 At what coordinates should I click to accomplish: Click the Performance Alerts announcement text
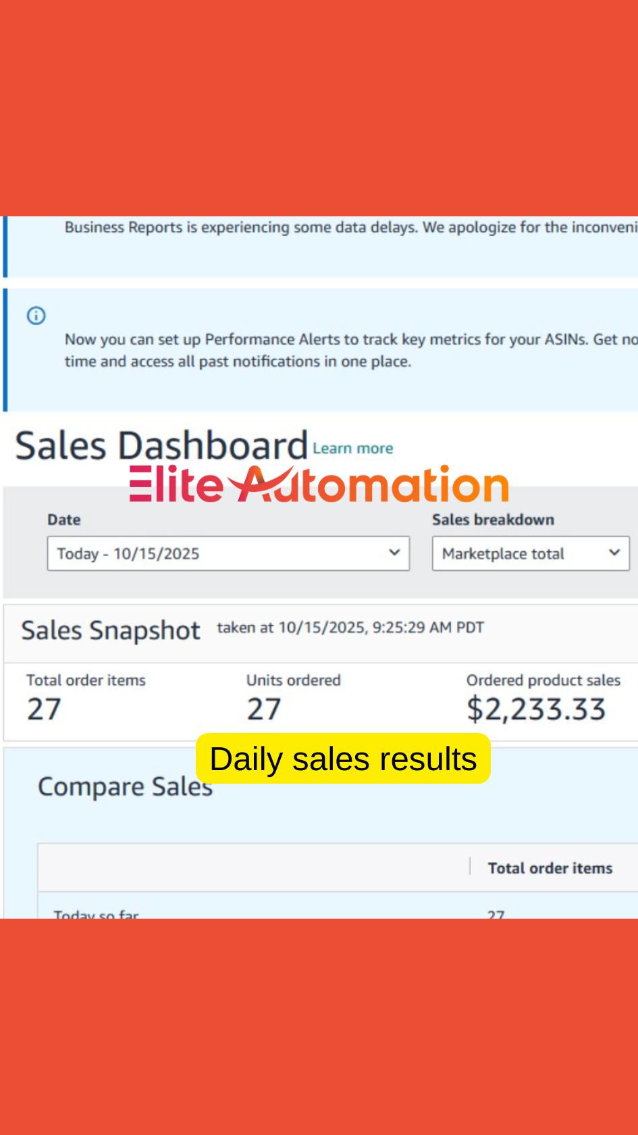(350, 350)
